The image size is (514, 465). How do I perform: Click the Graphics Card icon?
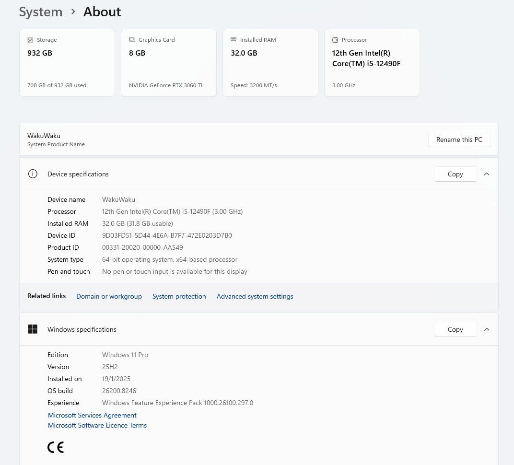pyautogui.click(x=132, y=40)
